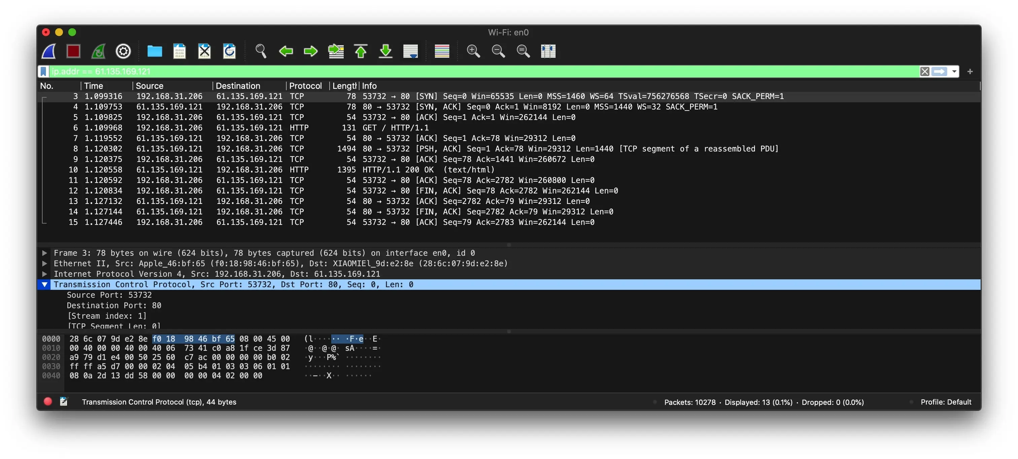Screen dimensions: 1018x459
Task: Apply the display filter arrow button
Action: (x=939, y=71)
